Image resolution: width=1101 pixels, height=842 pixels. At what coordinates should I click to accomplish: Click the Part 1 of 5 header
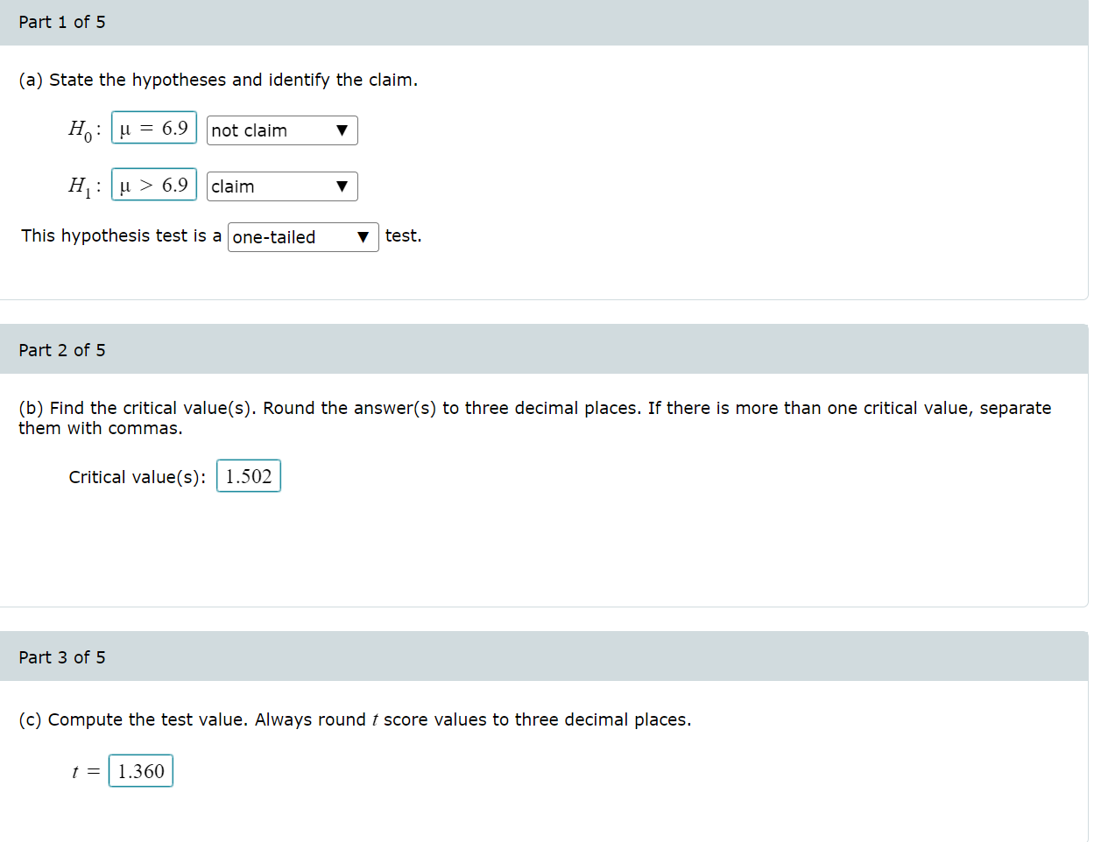[62, 22]
